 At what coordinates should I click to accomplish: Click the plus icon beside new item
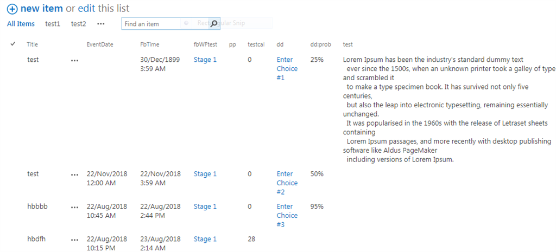pyautogui.click(x=12, y=9)
